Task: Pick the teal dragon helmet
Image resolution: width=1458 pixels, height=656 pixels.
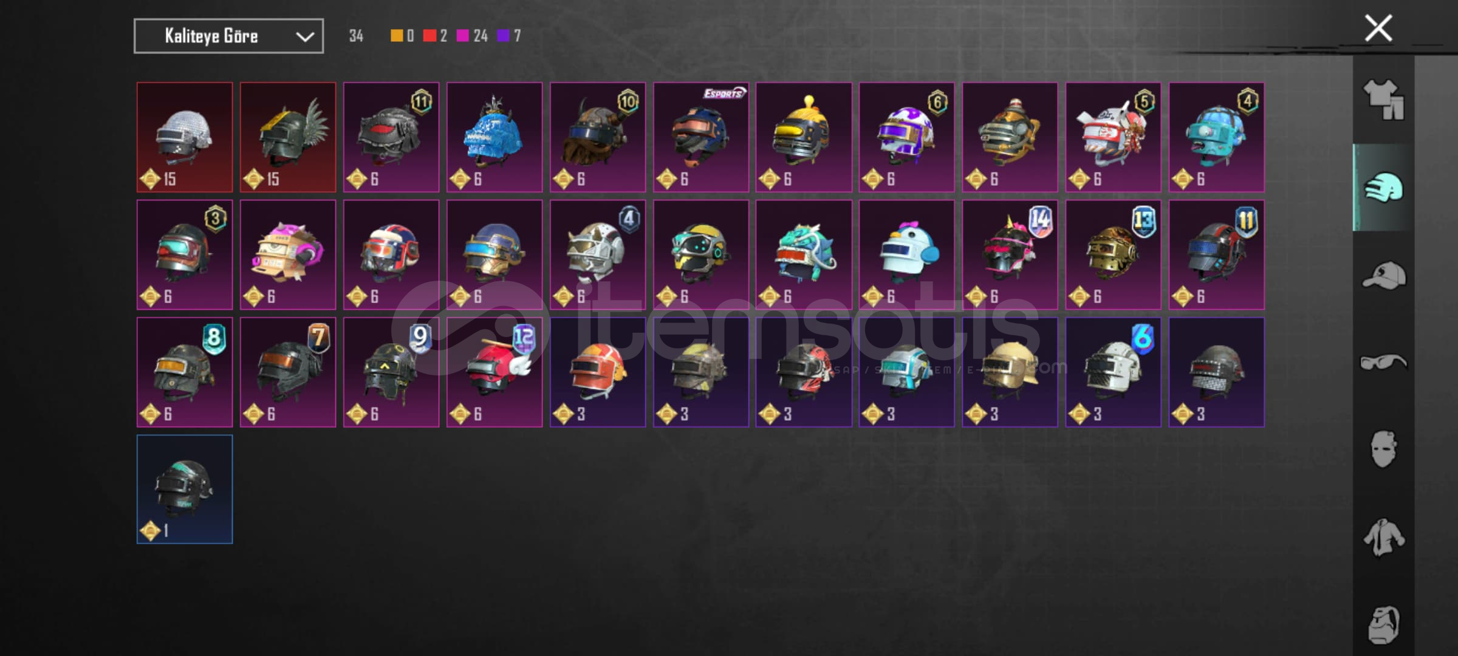Action: (x=804, y=255)
